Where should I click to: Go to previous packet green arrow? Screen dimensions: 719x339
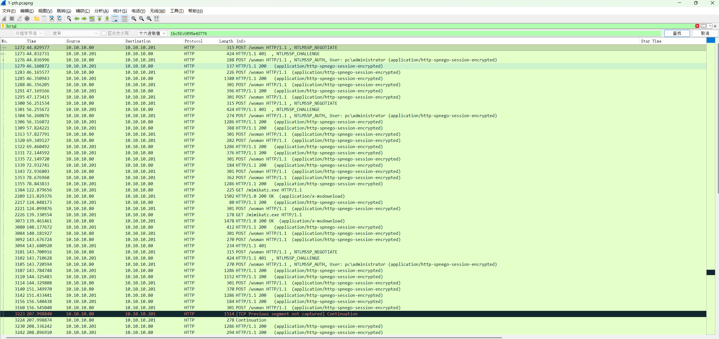77,19
